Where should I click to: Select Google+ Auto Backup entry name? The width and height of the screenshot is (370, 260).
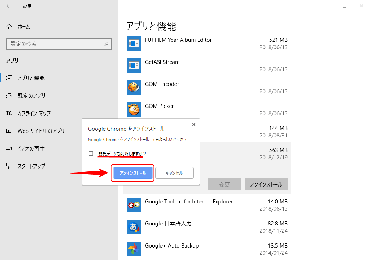pyautogui.click(x=172, y=246)
